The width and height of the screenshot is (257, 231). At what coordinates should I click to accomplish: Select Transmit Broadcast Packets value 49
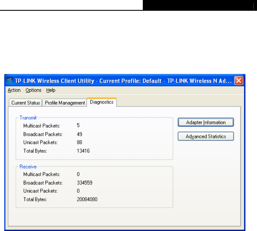tap(79, 134)
